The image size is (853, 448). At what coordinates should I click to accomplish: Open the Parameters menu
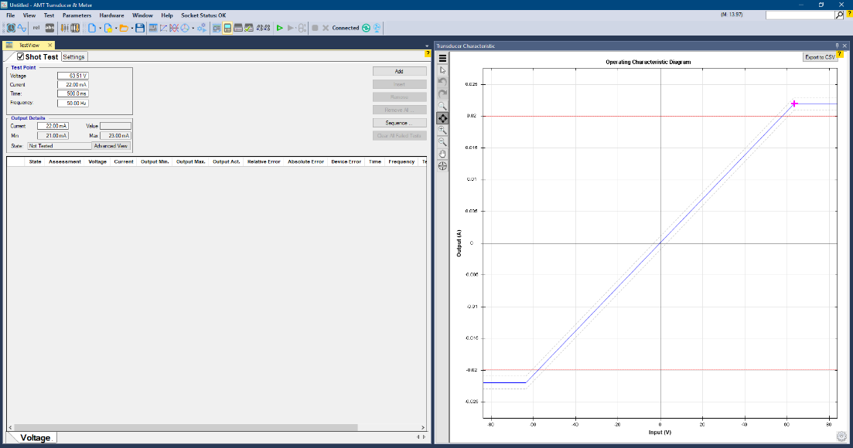77,15
